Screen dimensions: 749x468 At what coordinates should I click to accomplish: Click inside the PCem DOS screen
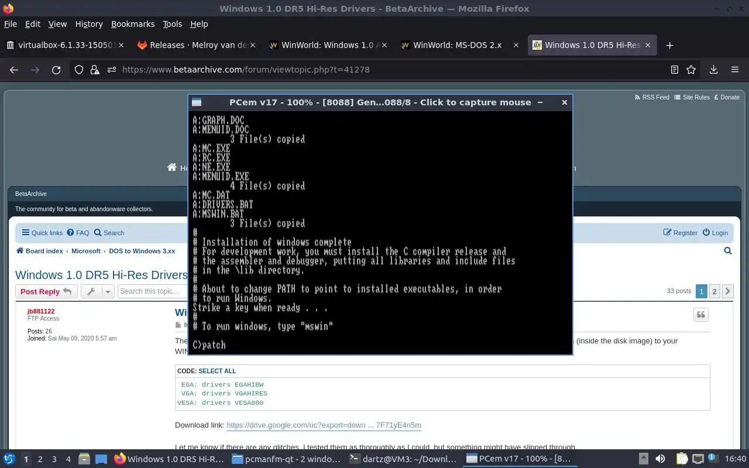tap(380, 232)
